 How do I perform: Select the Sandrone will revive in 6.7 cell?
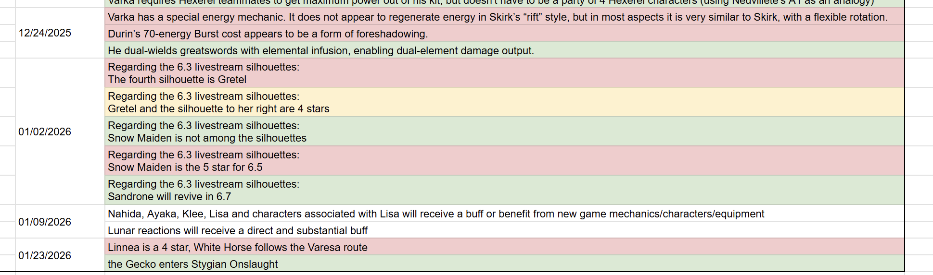pyautogui.click(x=504, y=190)
